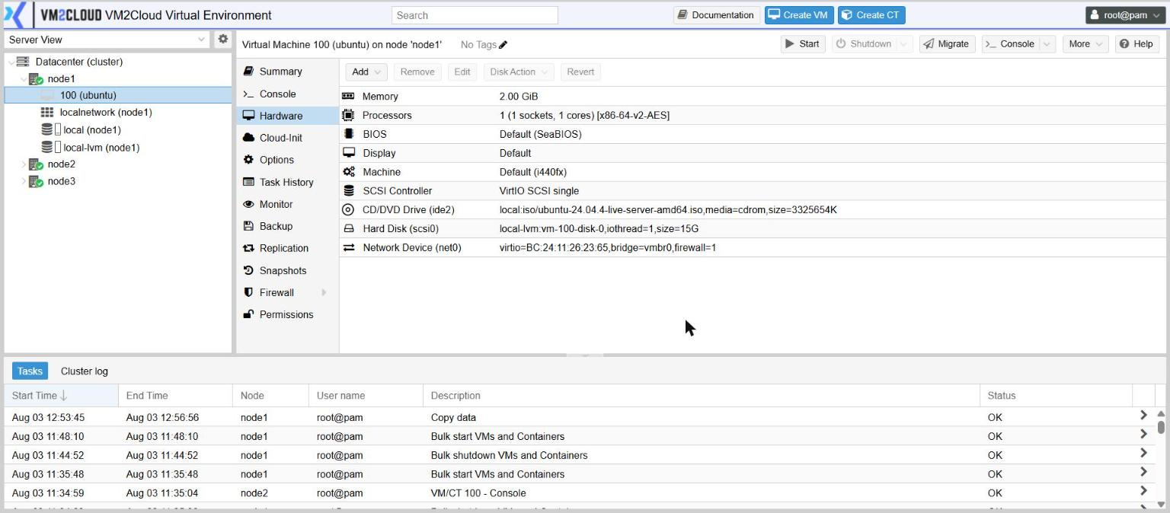Click the Search input field
Screen dimensions: 1170x513
point(475,15)
